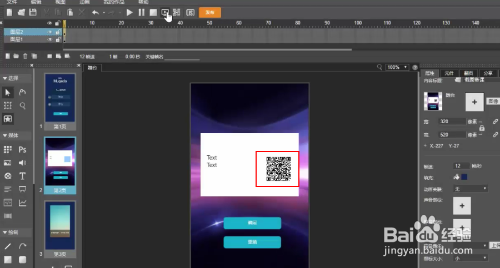Edit the width field showing 320
Screen dimensions: 500x268
[x=452, y=122]
